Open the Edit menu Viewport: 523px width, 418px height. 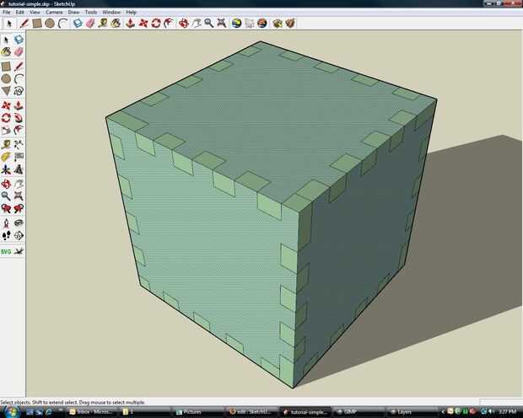pyautogui.click(x=19, y=13)
